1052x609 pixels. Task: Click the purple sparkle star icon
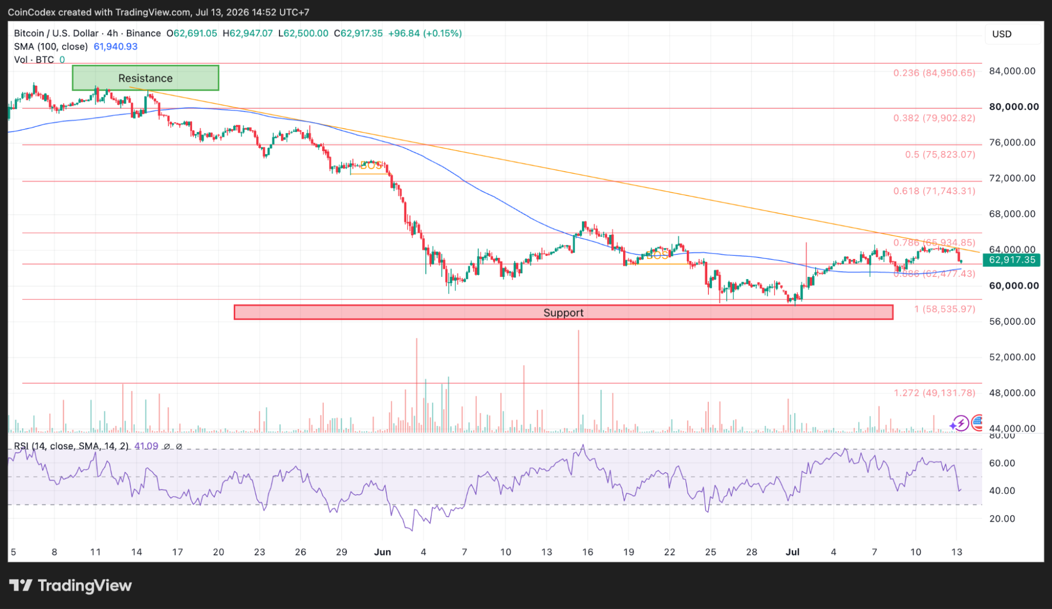coord(953,425)
